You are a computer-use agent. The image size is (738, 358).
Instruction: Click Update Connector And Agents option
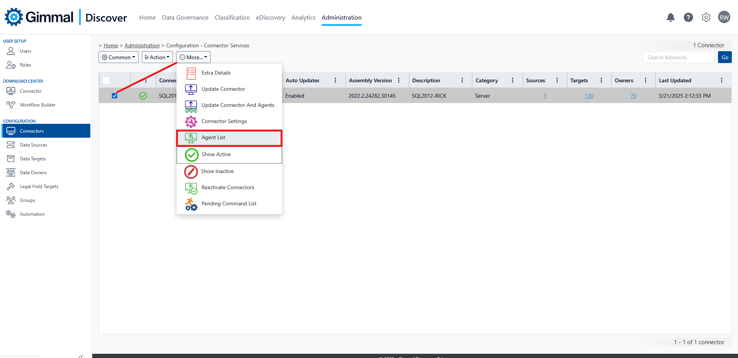[238, 105]
